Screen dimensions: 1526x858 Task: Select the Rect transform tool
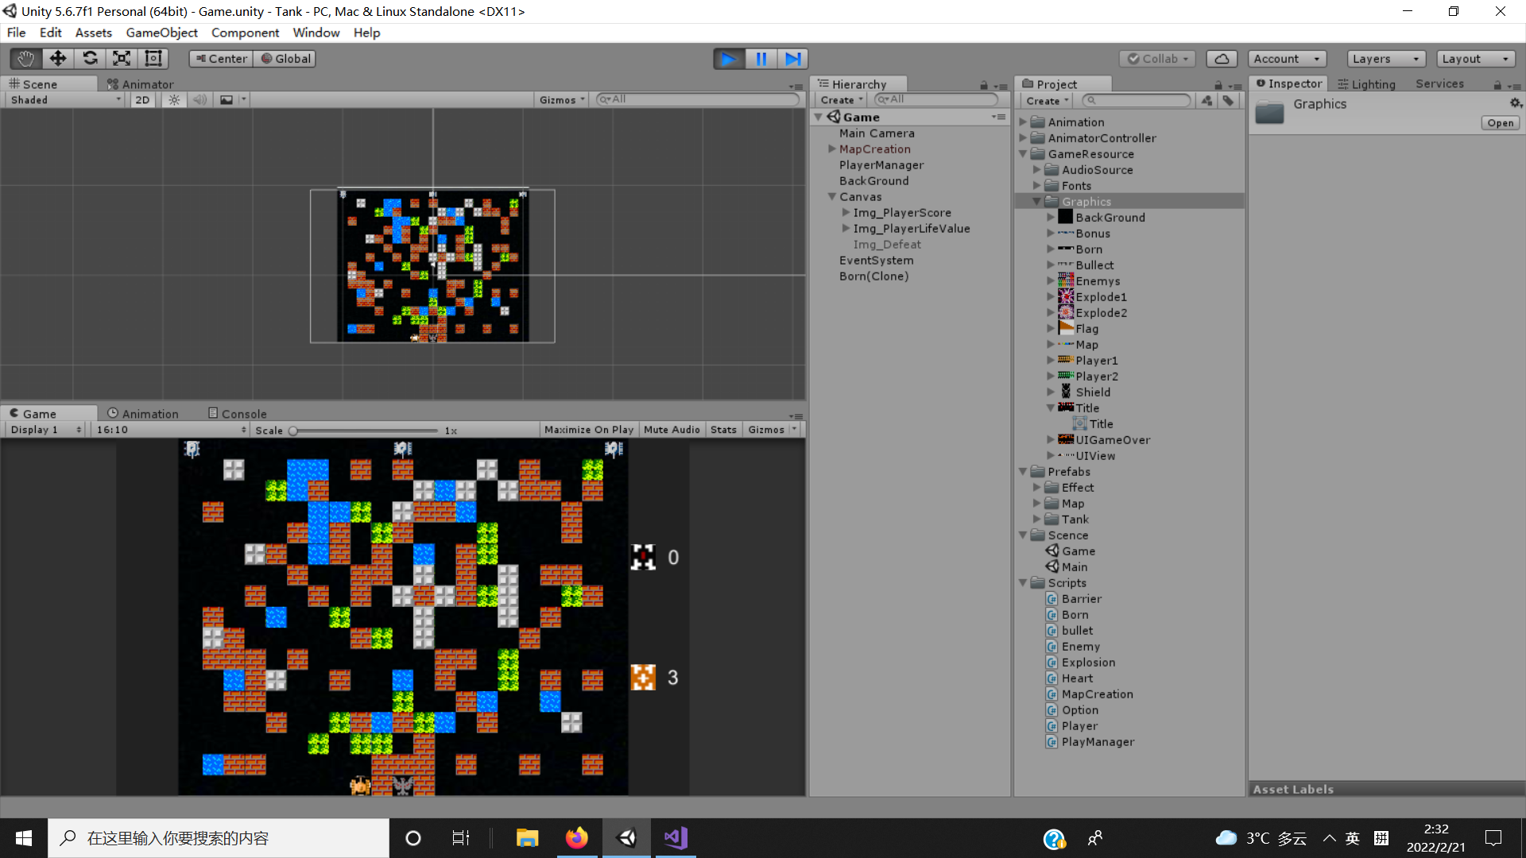[x=153, y=59]
